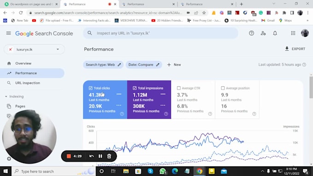Open New Tab bookmark
The height and width of the screenshot is (176, 313).
click(19, 20)
